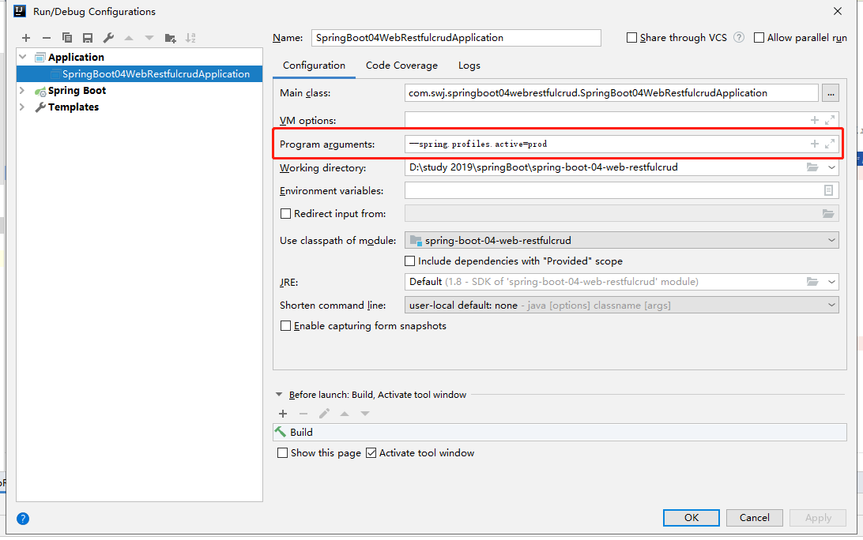The height and width of the screenshot is (540, 863).
Task: Toggle Include dependencies with Provided scope
Action: click(x=409, y=261)
